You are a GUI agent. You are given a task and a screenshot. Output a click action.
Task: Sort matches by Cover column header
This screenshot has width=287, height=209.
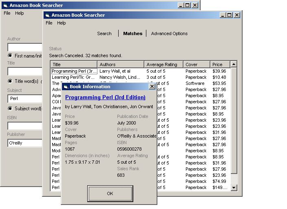coord(196,64)
